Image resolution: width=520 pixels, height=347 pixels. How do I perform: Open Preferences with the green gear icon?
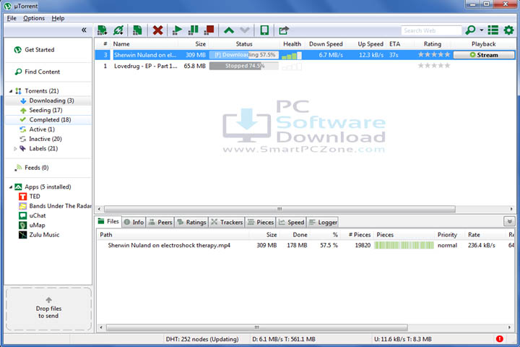pos(508,30)
